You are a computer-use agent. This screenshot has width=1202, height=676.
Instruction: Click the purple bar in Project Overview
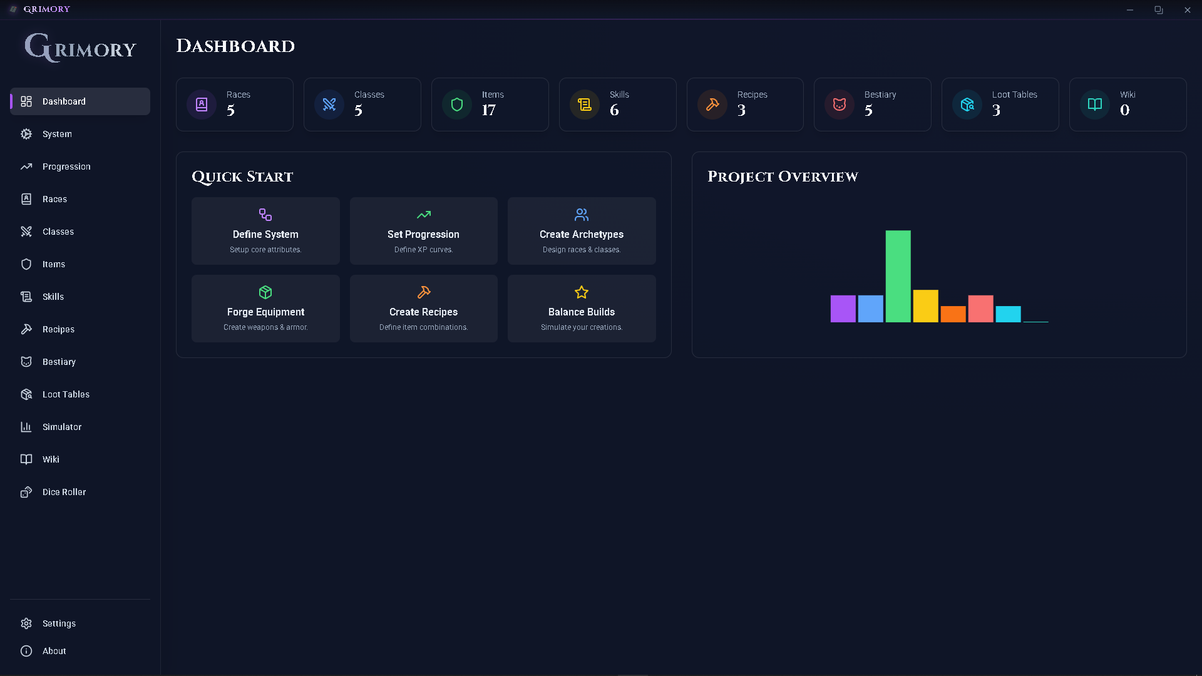point(843,309)
